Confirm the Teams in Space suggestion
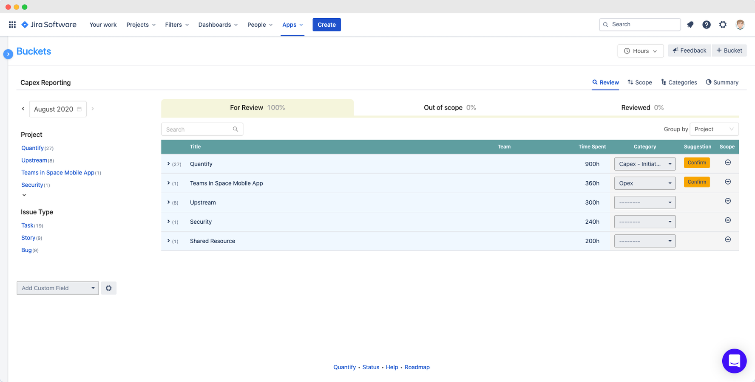This screenshot has height=382, width=755. (x=697, y=182)
